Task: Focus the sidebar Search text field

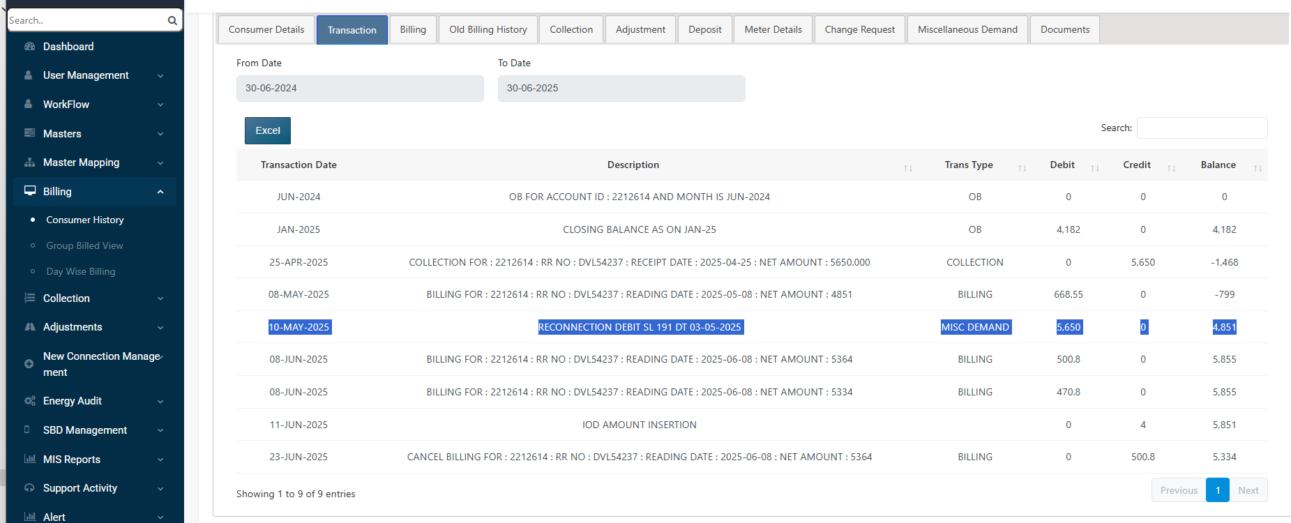Action: point(86,20)
